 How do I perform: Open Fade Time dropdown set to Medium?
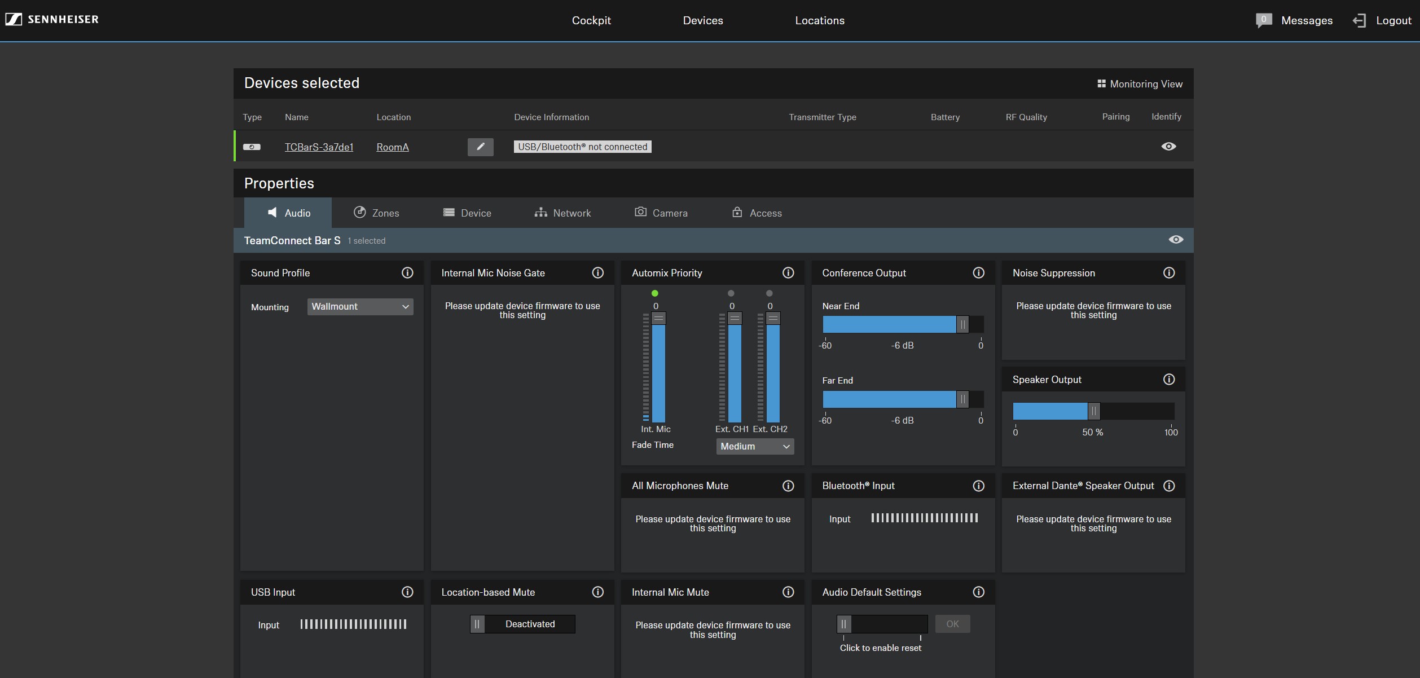click(755, 446)
